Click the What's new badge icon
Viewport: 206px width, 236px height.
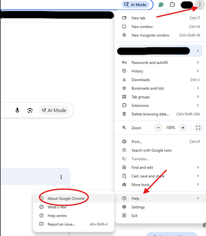(x=42, y=207)
